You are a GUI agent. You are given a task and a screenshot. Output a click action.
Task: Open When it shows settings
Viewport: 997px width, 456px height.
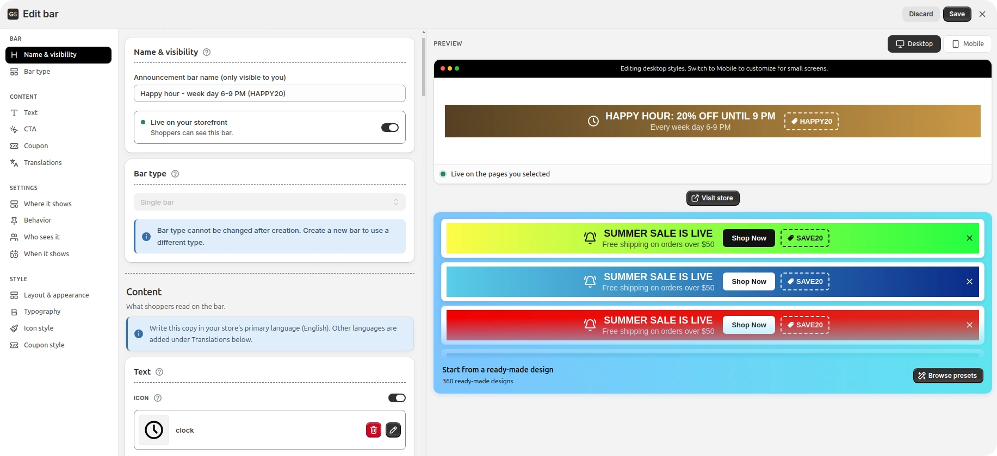(x=59, y=254)
